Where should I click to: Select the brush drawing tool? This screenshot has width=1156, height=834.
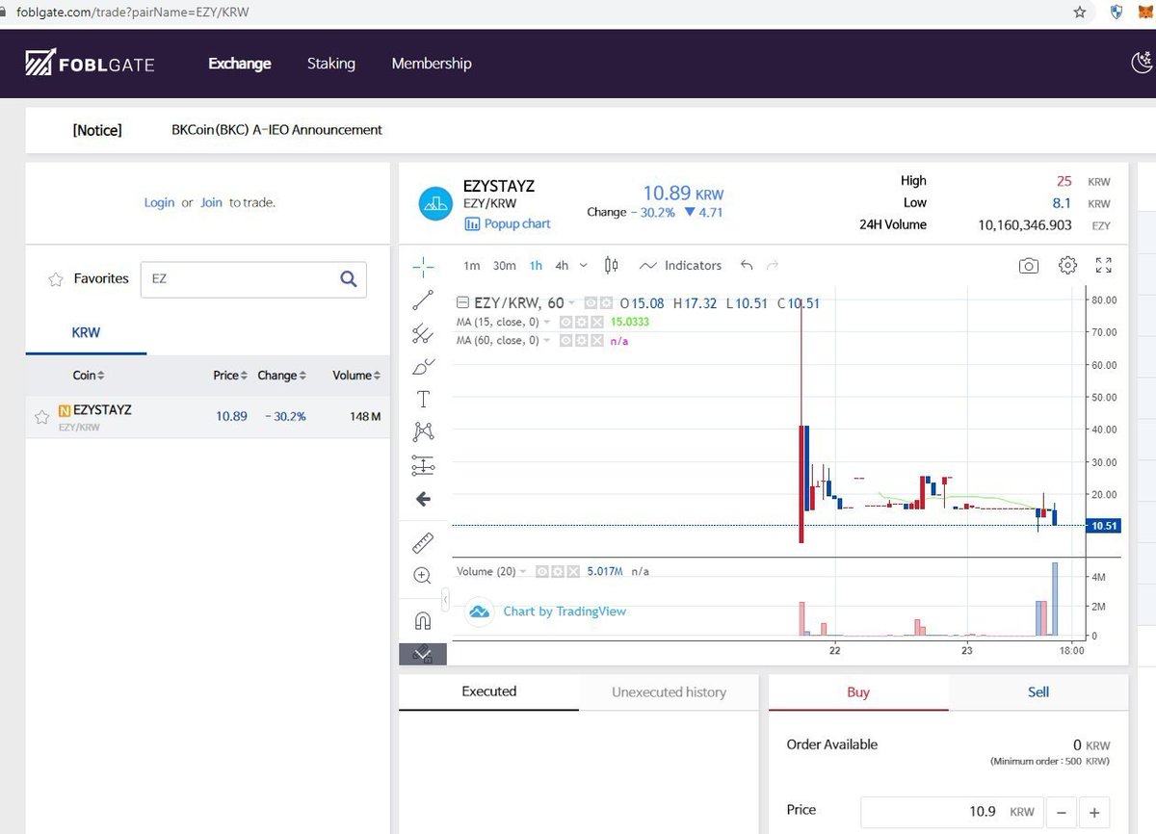coord(422,366)
